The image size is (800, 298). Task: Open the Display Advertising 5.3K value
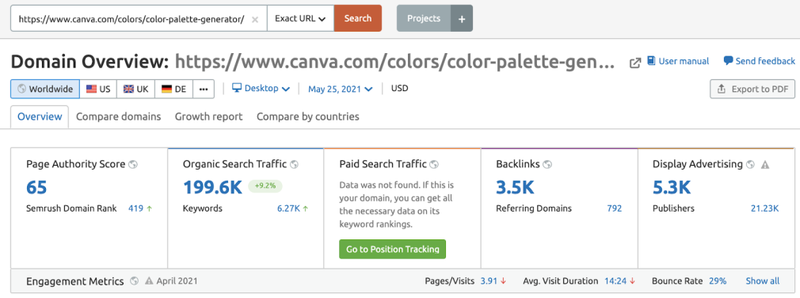(x=672, y=187)
